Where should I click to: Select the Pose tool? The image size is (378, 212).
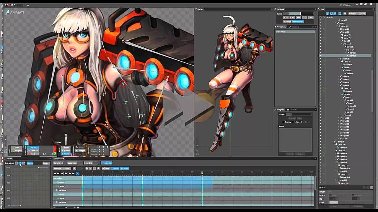coord(17,147)
